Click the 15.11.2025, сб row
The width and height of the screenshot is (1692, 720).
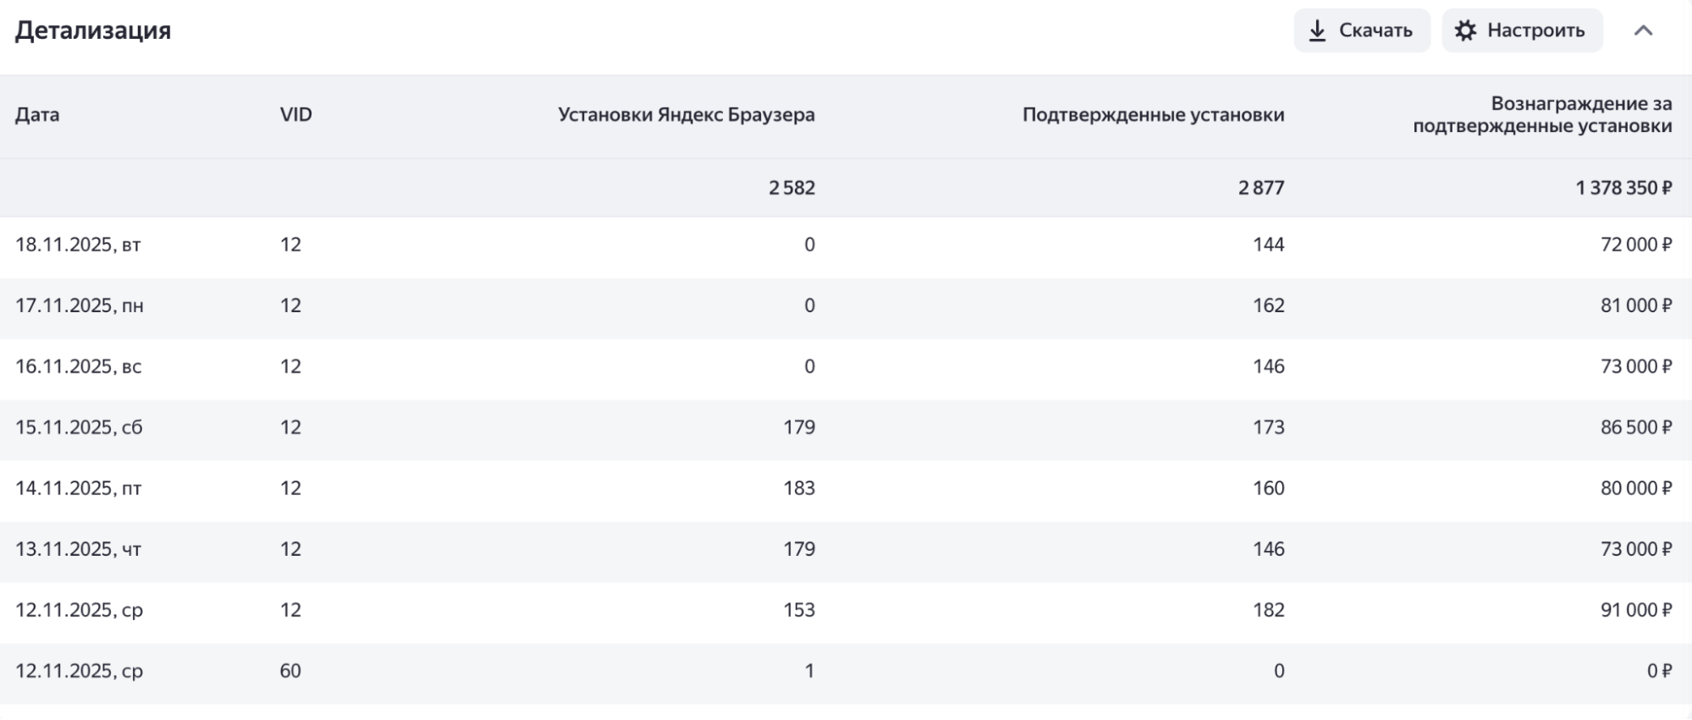tap(846, 427)
